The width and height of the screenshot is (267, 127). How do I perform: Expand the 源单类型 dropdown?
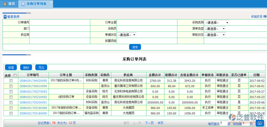pos(215,29)
